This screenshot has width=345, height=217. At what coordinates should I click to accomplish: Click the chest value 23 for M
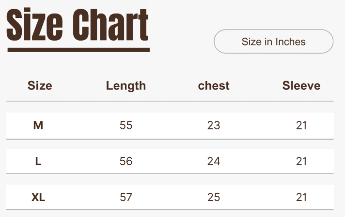pos(214,126)
